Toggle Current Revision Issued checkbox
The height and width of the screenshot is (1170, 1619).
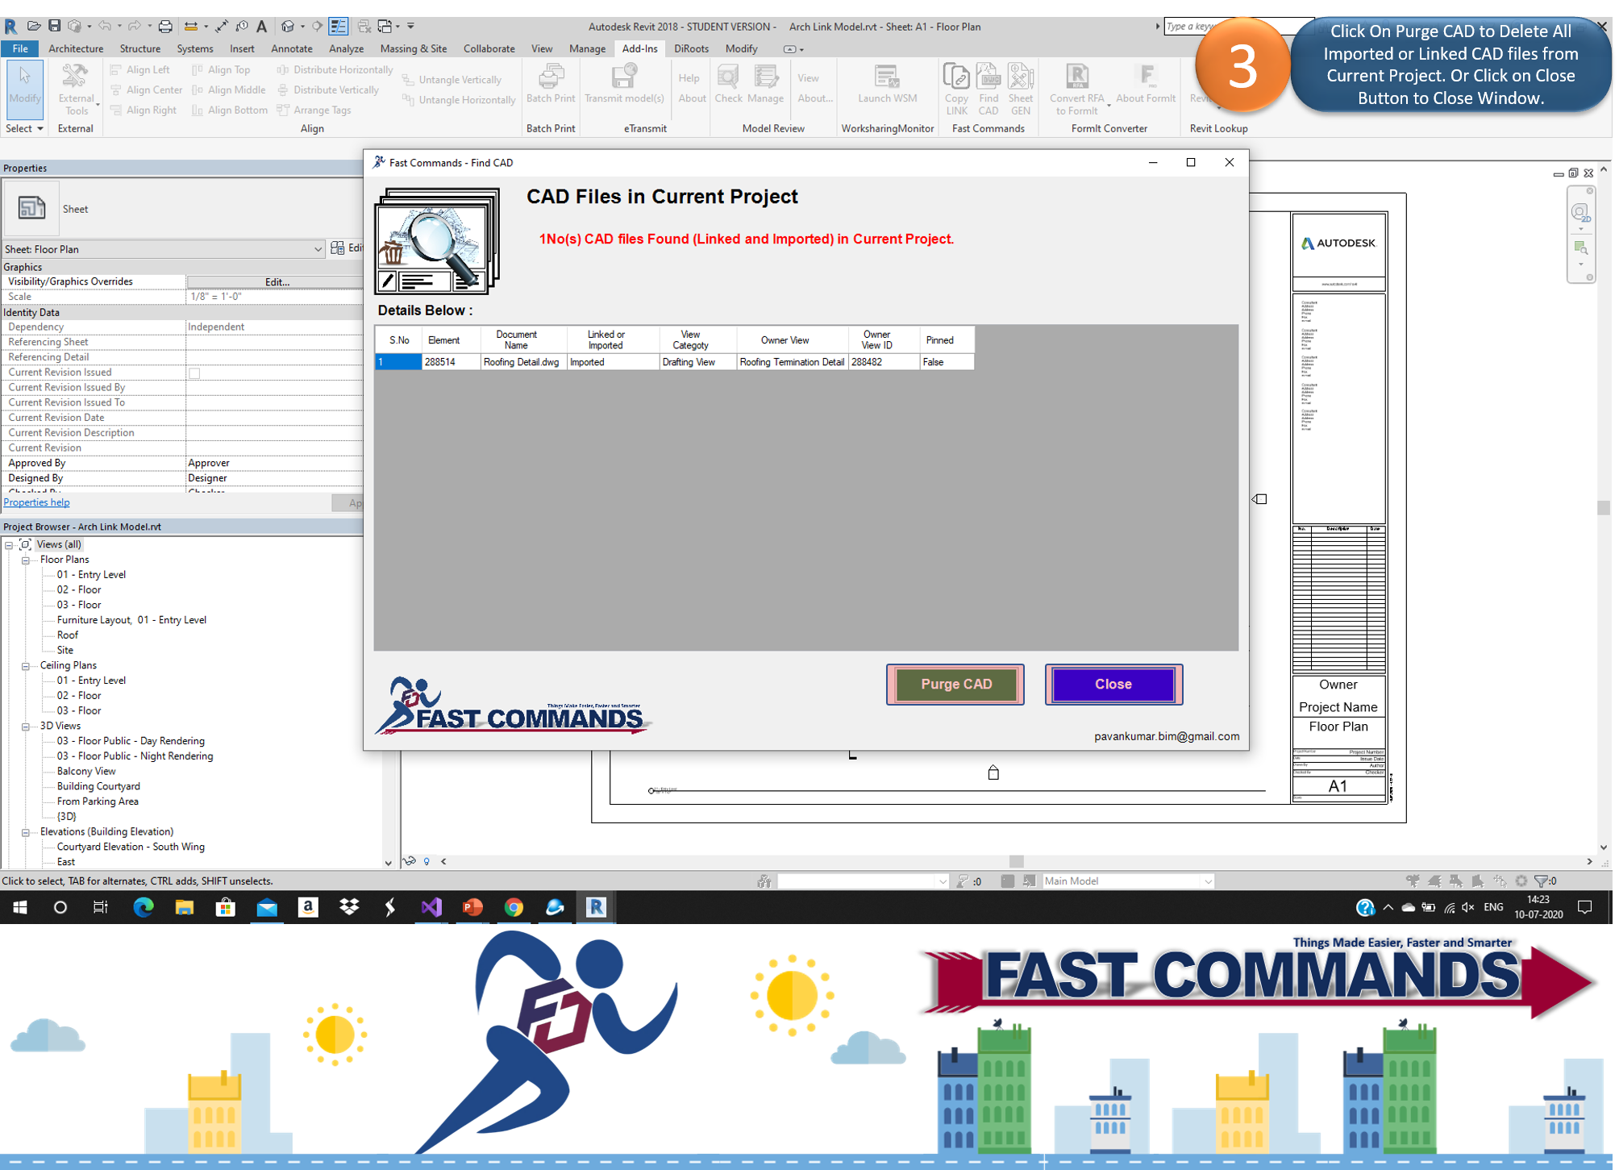tap(194, 373)
